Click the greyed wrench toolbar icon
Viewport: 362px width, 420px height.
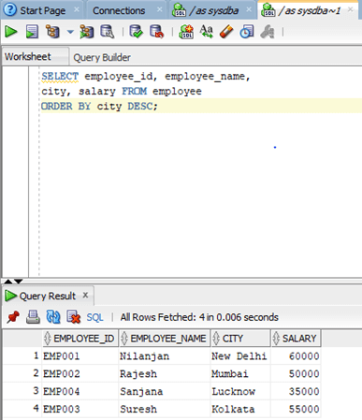268,32
